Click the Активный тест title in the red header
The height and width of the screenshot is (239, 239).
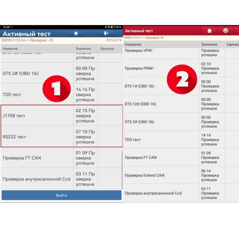(x=139, y=31)
